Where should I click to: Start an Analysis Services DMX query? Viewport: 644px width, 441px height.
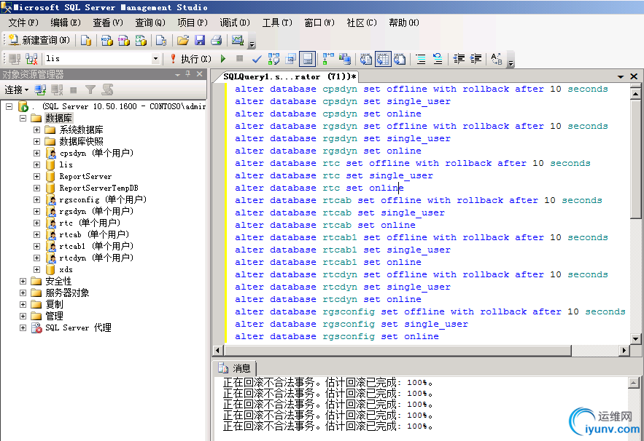coord(124,40)
